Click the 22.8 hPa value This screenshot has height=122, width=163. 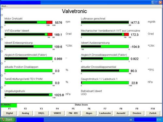click(135, 83)
